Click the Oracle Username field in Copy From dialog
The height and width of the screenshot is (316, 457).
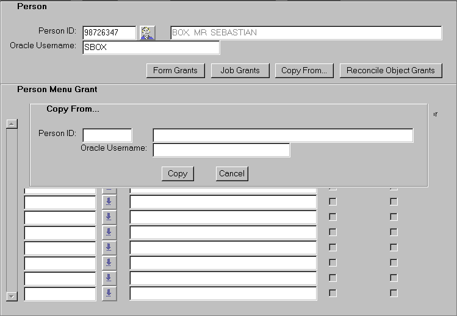click(221, 150)
